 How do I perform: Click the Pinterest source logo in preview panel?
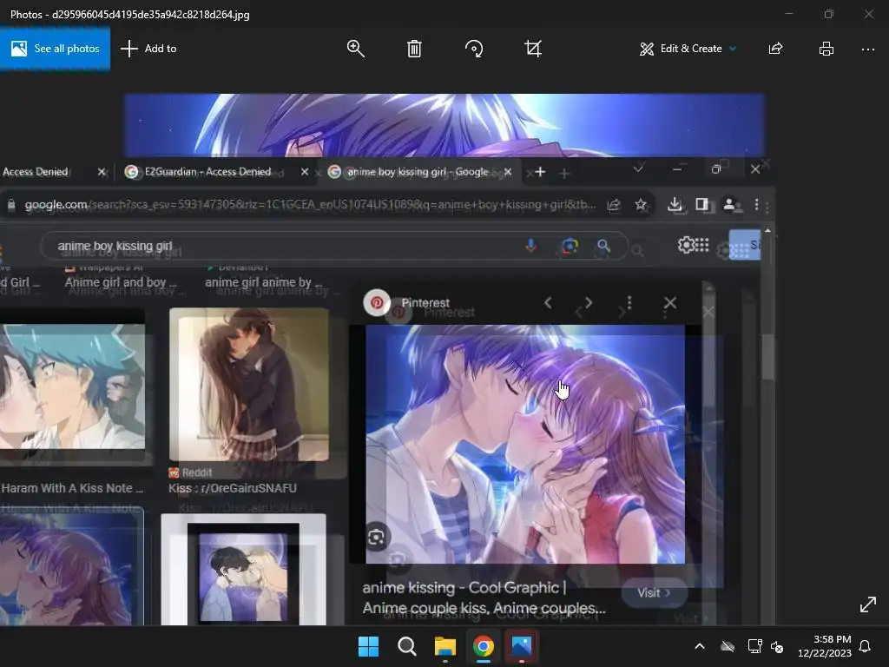coord(377,303)
